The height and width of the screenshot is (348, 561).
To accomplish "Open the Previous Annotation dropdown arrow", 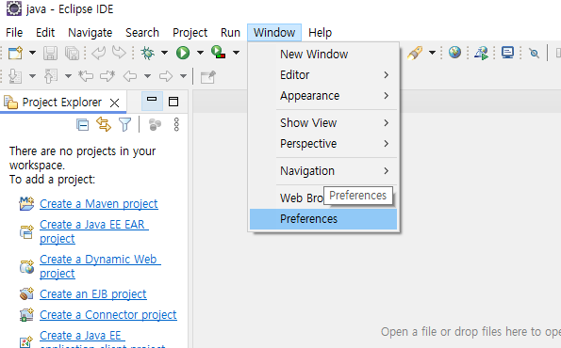I will (x=68, y=76).
